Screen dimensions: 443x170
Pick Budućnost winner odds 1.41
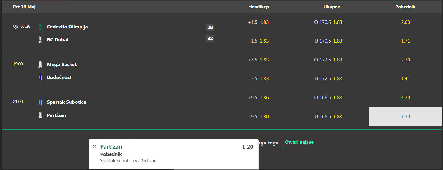(406, 78)
